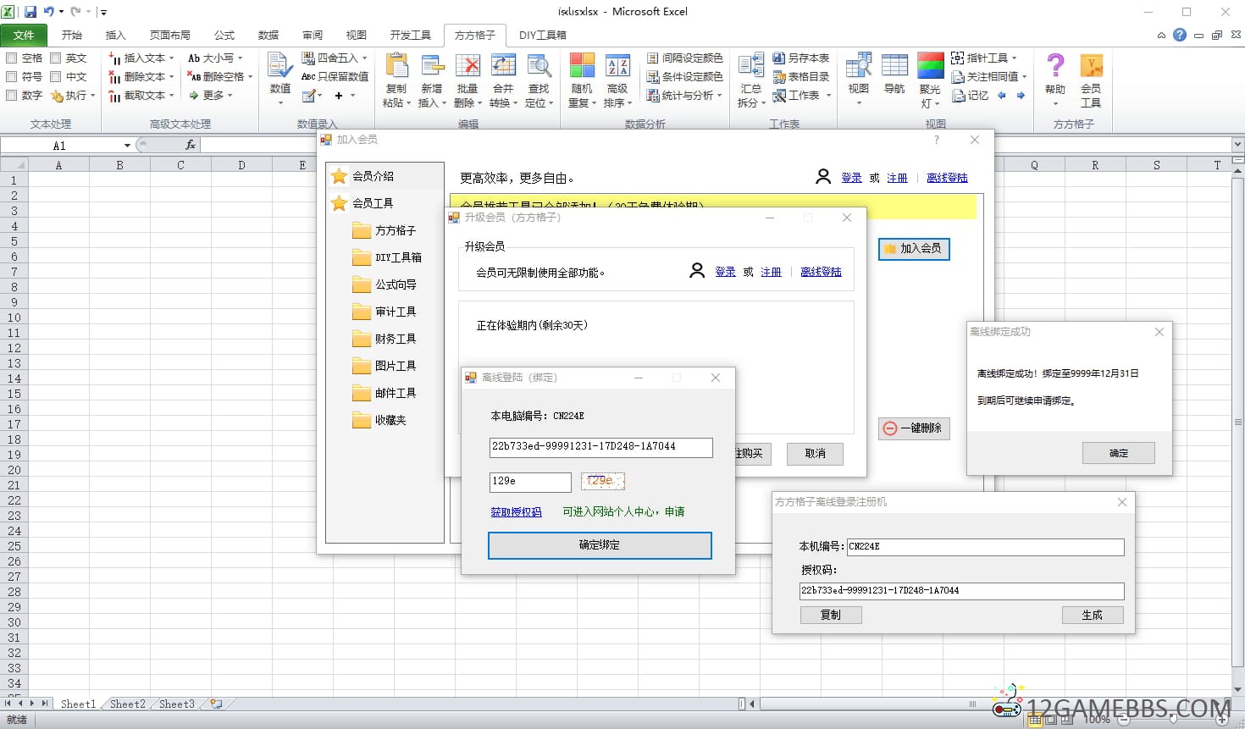Screen dimensions: 1245x729
Task: Open the 视图 view tool
Action: click(x=859, y=80)
